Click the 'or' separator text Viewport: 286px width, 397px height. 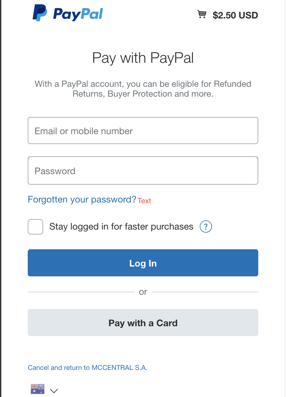[x=143, y=292]
